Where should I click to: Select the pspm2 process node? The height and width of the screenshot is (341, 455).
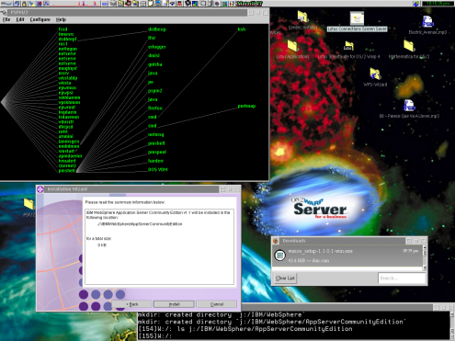pos(155,91)
